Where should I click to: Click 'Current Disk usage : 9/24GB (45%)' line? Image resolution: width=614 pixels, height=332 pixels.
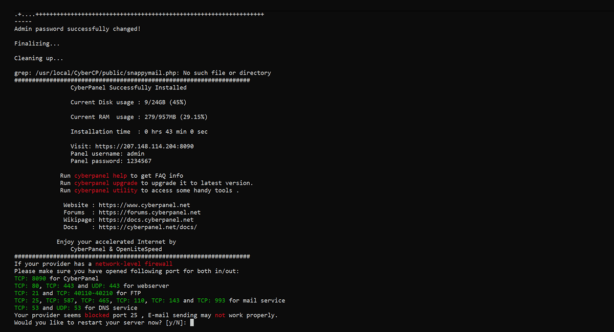pyautogui.click(x=128, y=102)
